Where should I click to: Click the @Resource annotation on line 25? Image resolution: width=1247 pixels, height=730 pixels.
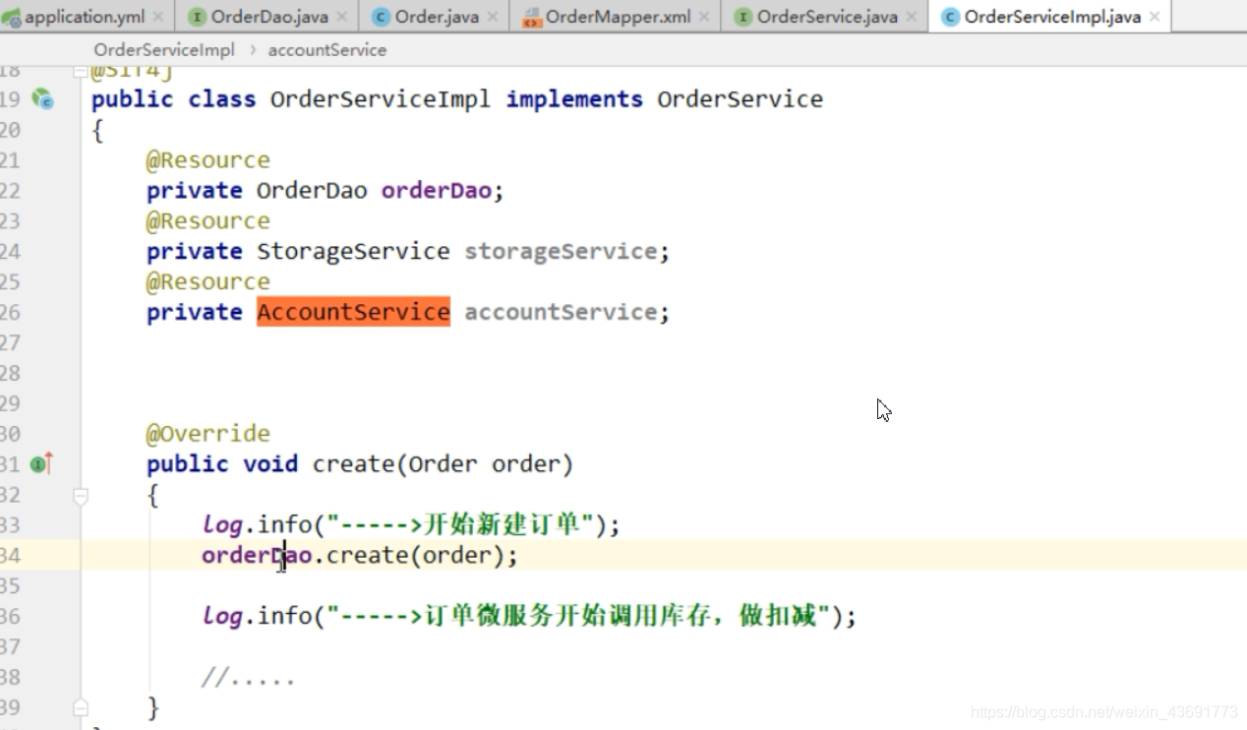[x=208, y=281]
